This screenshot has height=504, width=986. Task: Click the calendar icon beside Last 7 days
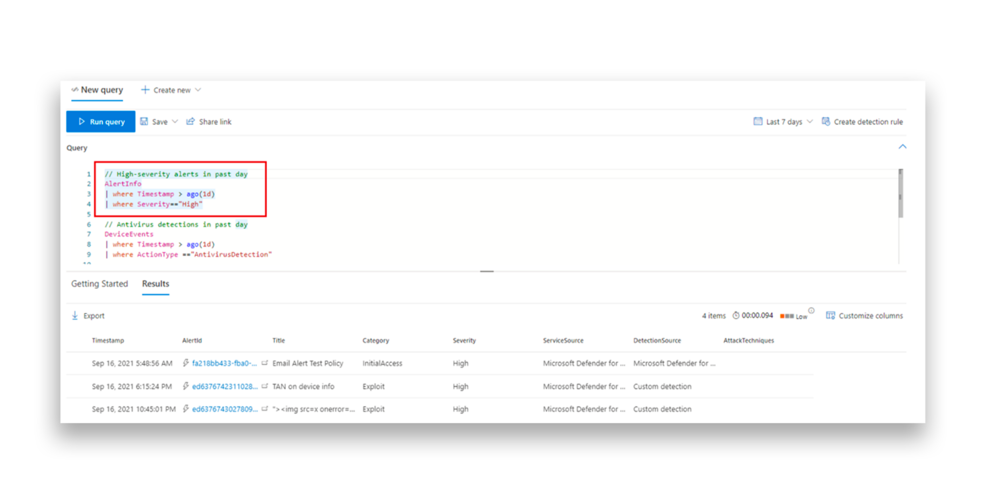[758, 121]
